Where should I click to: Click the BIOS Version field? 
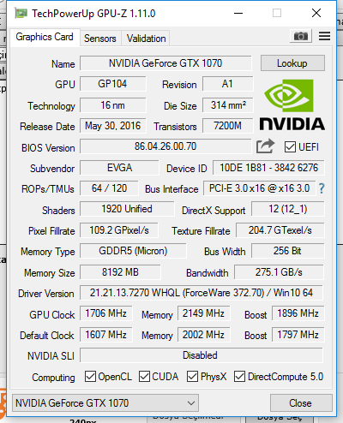point(165,146)
